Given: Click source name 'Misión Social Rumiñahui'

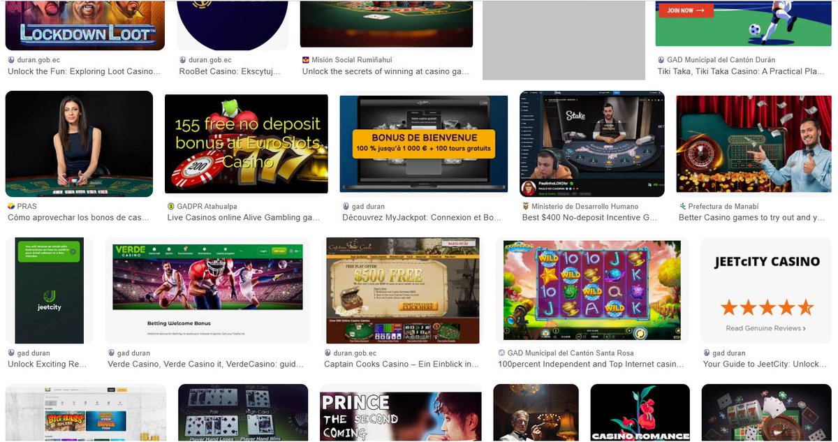Looking at the screenshot, I should [x=352, y=60].
